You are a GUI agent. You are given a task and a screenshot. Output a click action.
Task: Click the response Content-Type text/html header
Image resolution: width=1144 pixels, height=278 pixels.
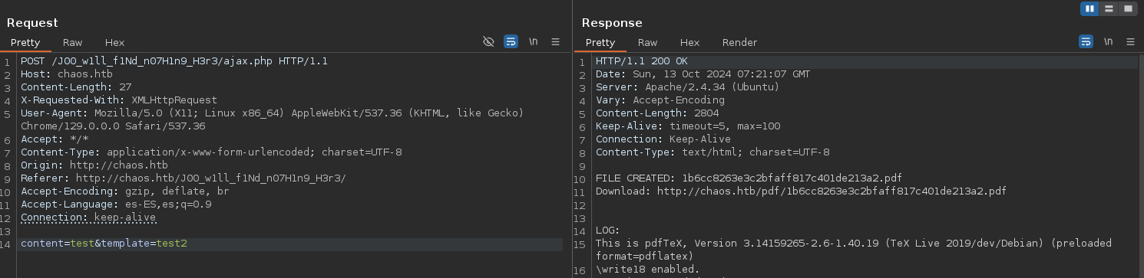(713, 152)
